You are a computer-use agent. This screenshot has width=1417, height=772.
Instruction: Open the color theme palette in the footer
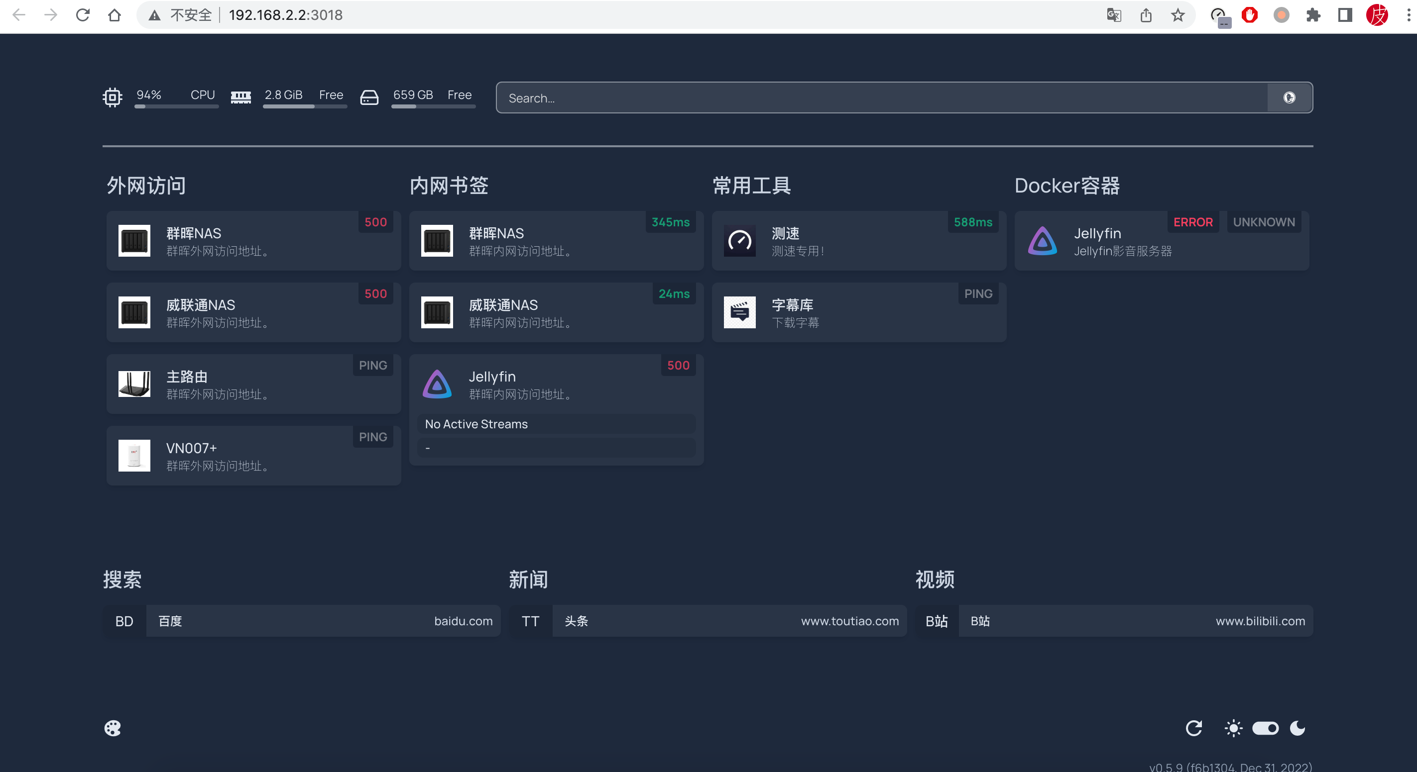(x=112, y=728)
